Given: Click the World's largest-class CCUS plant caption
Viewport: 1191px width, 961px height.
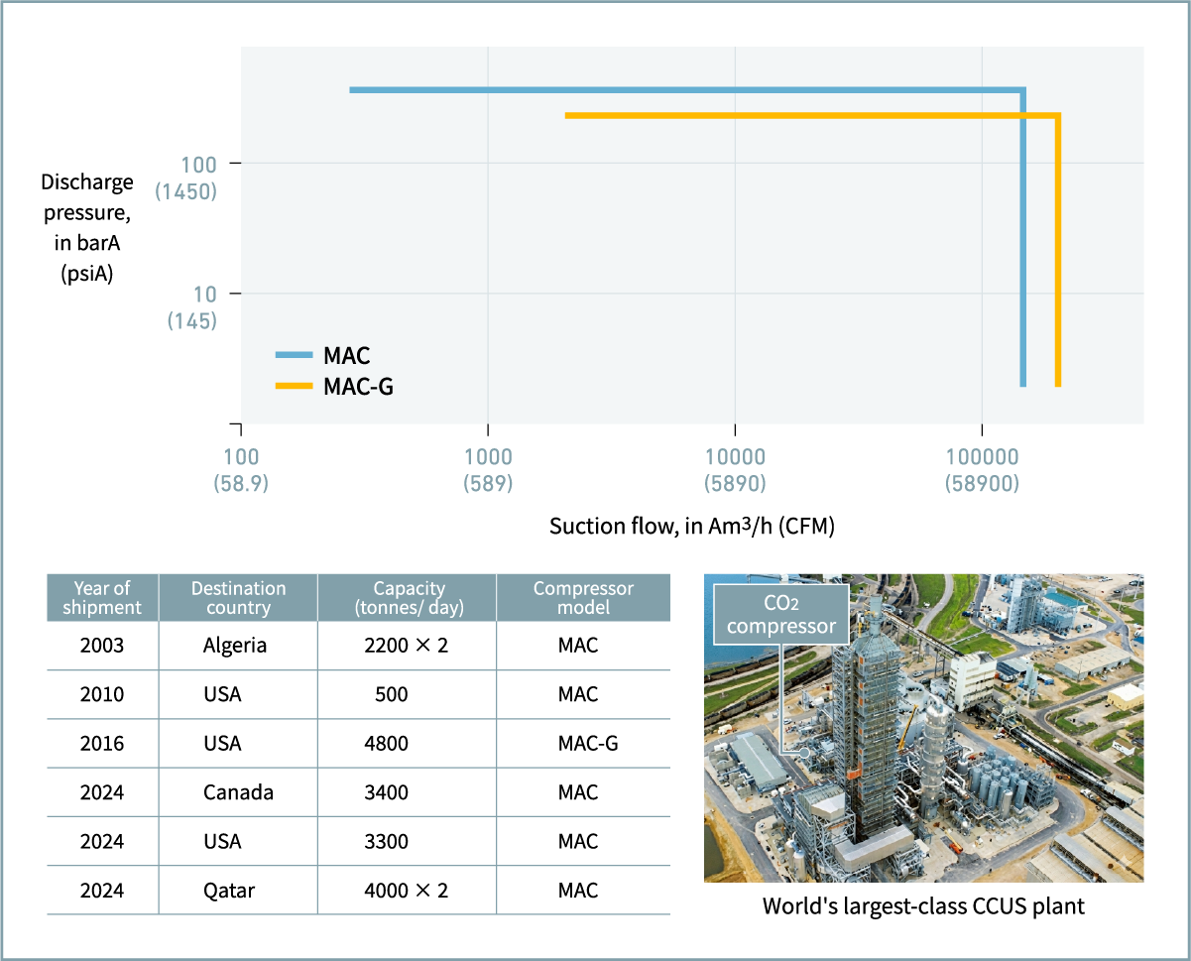Looking at the screenshot, I should (923, 905).
